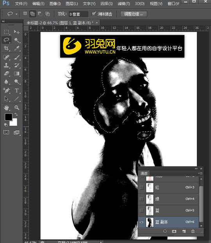Select the Zoom tool
211x243 pixels.
16,107
